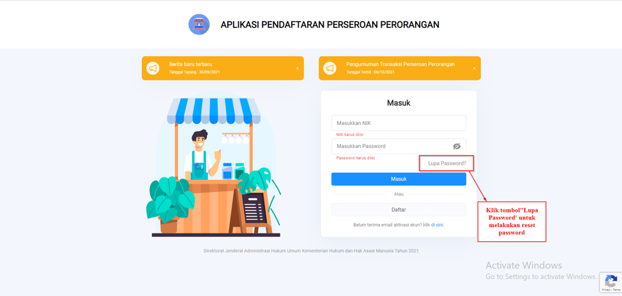This screenshot has height=296, width=622.
Task: Click the Daftar button
Action: coord(398,210)
